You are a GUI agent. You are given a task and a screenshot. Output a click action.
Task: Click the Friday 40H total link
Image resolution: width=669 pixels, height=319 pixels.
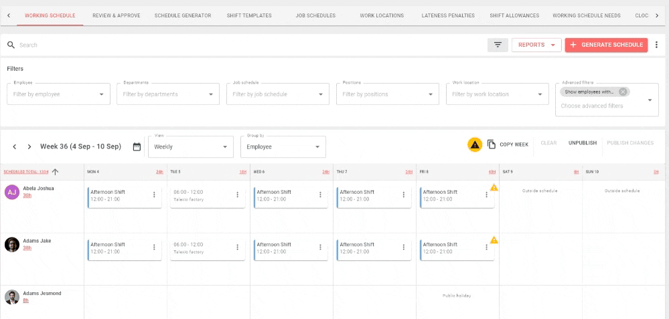pyautogui.click(x=492, y=172)
